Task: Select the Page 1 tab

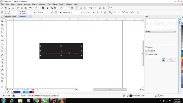Action: coord(33,90)
